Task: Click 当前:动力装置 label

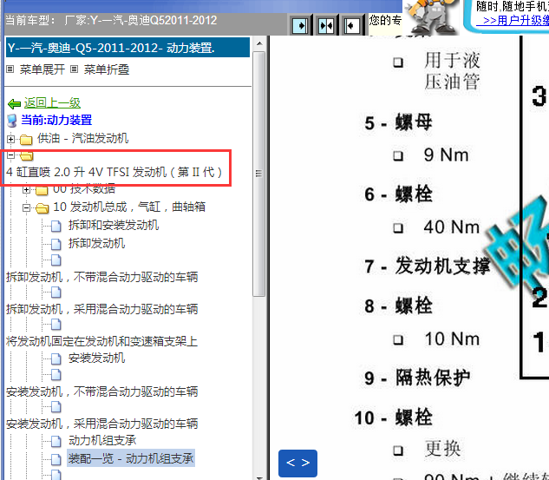Action: 56,120
